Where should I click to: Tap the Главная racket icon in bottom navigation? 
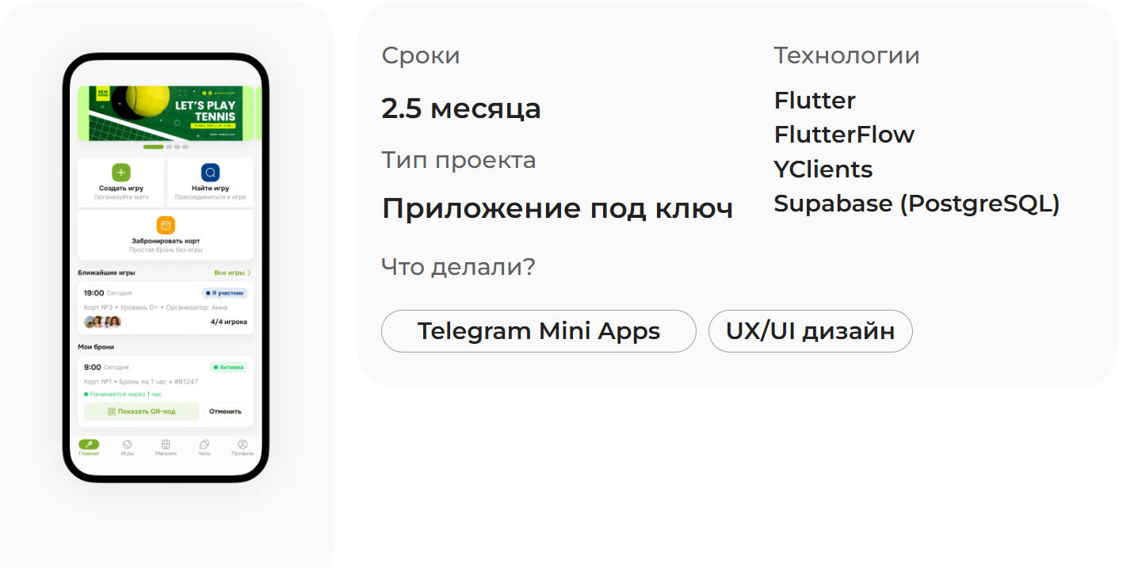tap(90, 442)
